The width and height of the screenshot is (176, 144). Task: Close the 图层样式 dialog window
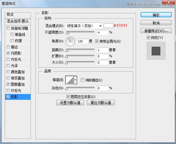point(168,3)
